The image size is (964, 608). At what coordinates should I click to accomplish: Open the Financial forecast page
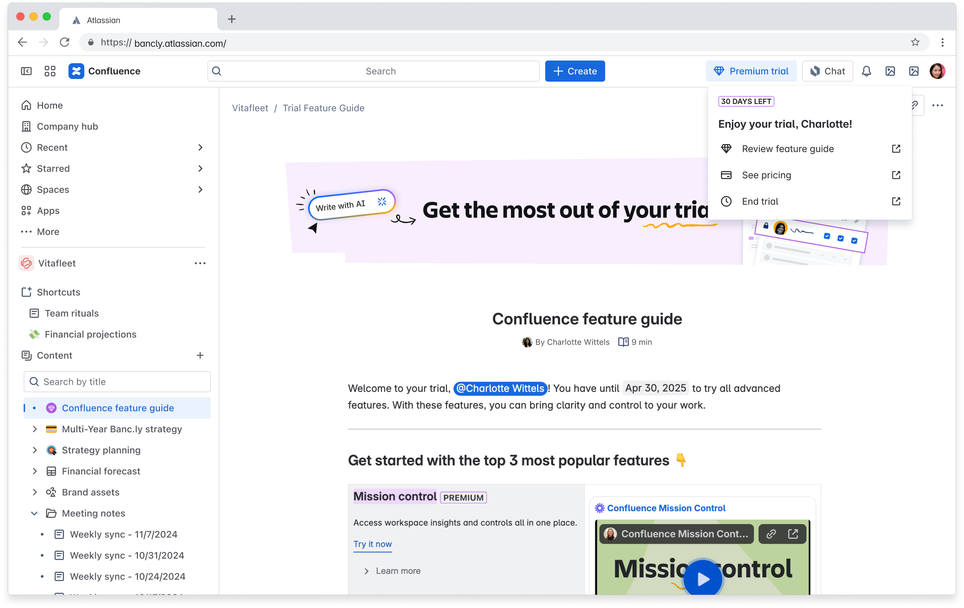click(101, 471)
